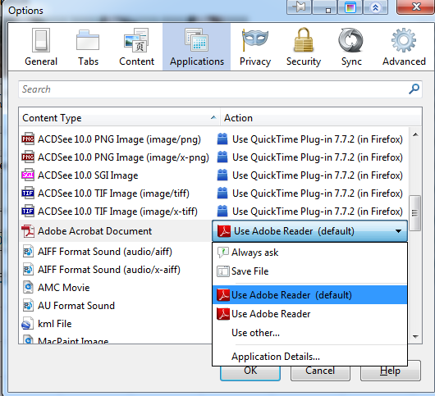Choose highlighted Use Adobe Reader (default) option
The width and height of the screenshot is (435, 396).
click(x=310, y=295)
